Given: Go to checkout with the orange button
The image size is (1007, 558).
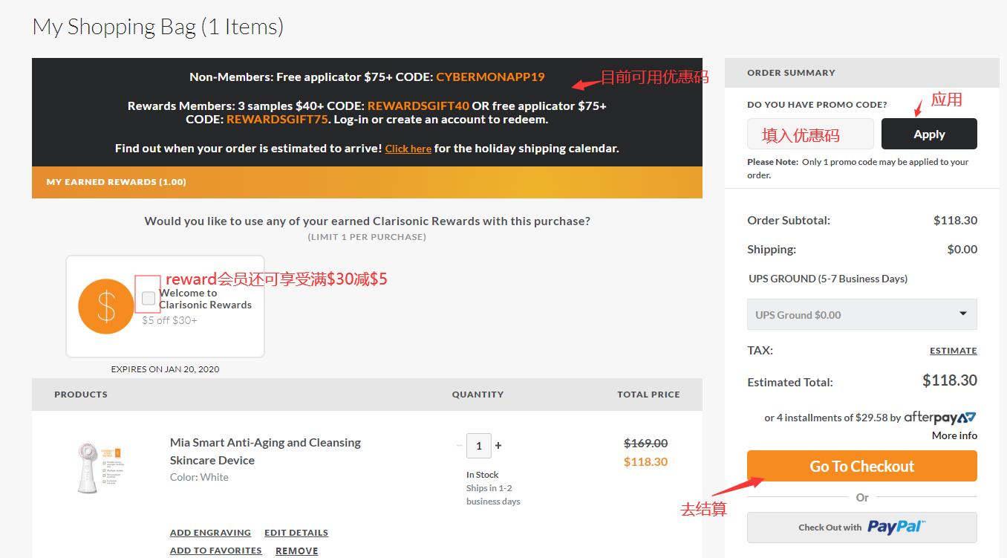Looking at the screenshot, I should click(x=861, y=466).
